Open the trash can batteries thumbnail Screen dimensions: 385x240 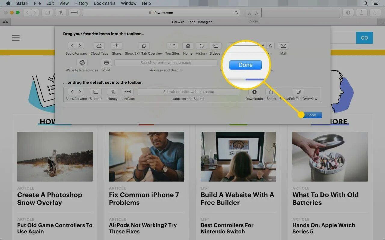pyautogui.click(x=330, y=157)
